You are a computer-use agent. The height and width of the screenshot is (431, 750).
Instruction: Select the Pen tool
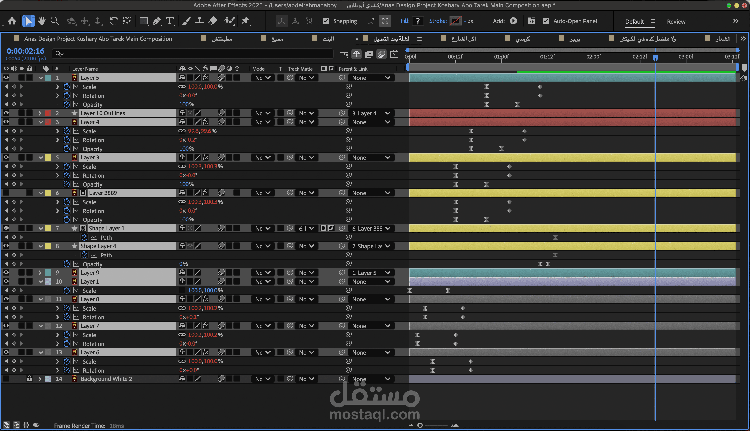click(x=157, y=21)
